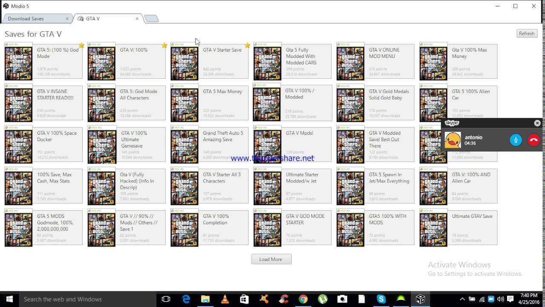Screen dimensions: 545x307
Task: Click the Load More button
Action: click(x=271, y=259)
